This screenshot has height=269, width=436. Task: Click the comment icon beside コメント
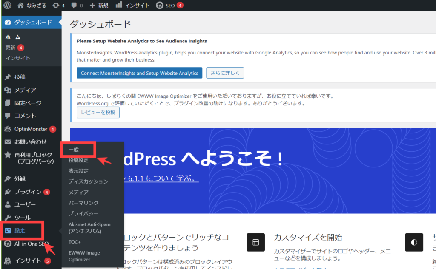coord(8,116)
